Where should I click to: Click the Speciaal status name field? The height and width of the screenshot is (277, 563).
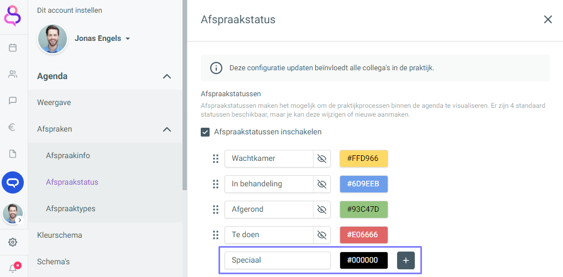click(277, 260)
